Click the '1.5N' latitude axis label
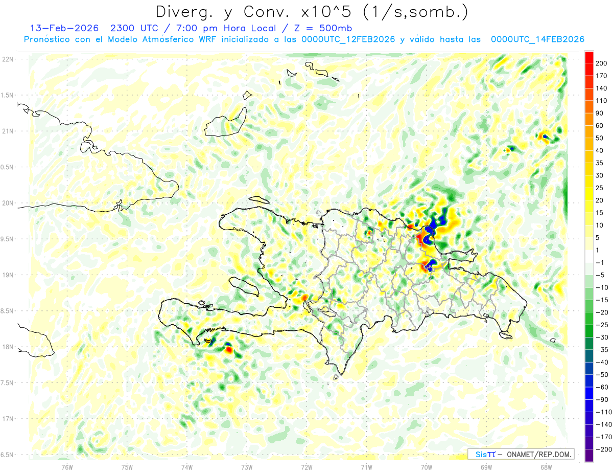 8,95
